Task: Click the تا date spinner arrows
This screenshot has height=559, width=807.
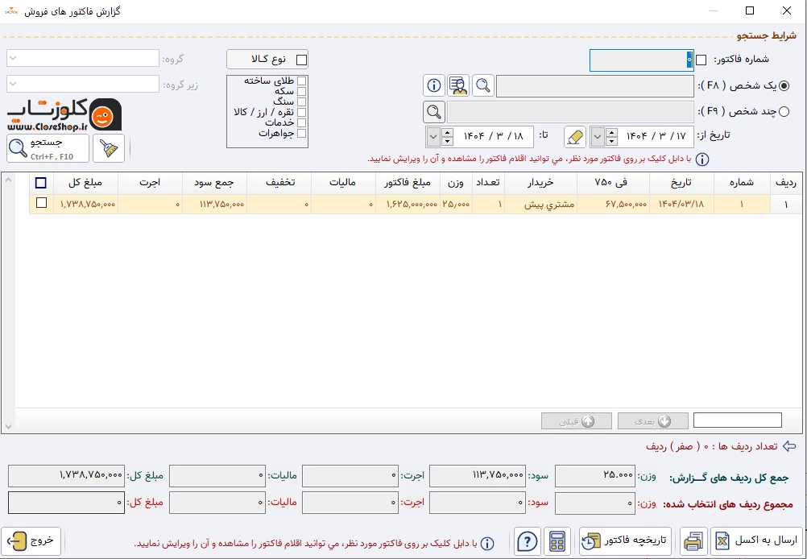Action: pyautogui.click(x=447, y=137)
